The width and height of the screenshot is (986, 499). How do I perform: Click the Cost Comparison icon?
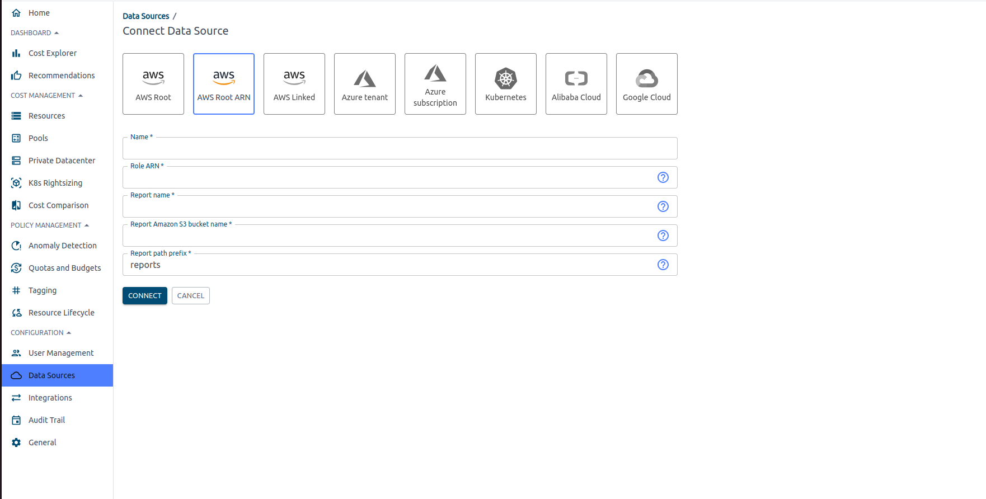pos(16,205)
